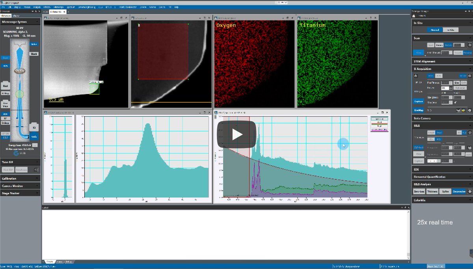Click the View button in Scan panel

click(418, 53)
